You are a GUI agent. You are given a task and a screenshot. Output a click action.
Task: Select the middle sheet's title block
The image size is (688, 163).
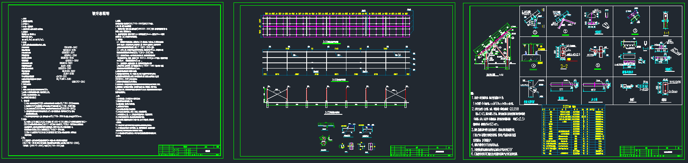tap(421, 151)
